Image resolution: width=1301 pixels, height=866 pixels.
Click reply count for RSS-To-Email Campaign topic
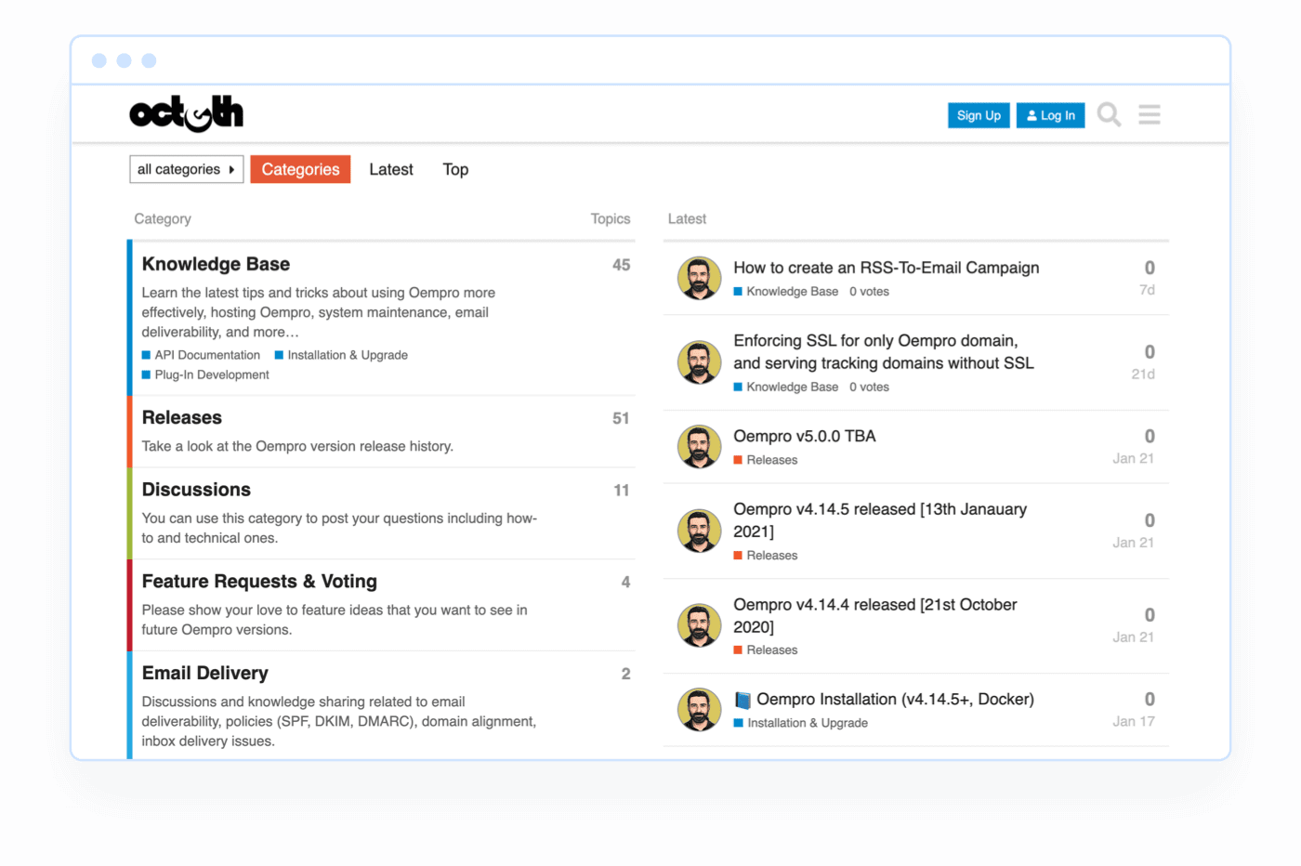pos(1150,268)
